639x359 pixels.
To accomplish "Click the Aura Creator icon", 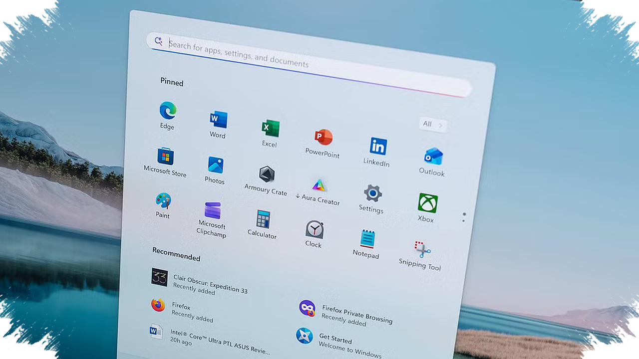I will pos(319,185).
